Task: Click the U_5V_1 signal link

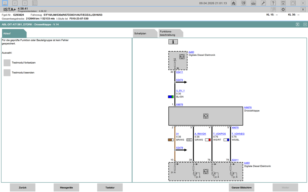Action: click(x=180, y=91)
